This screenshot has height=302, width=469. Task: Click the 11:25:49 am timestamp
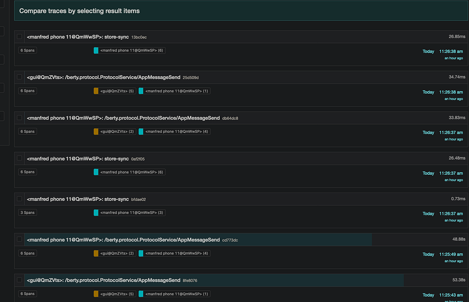[x=451, y=254]
